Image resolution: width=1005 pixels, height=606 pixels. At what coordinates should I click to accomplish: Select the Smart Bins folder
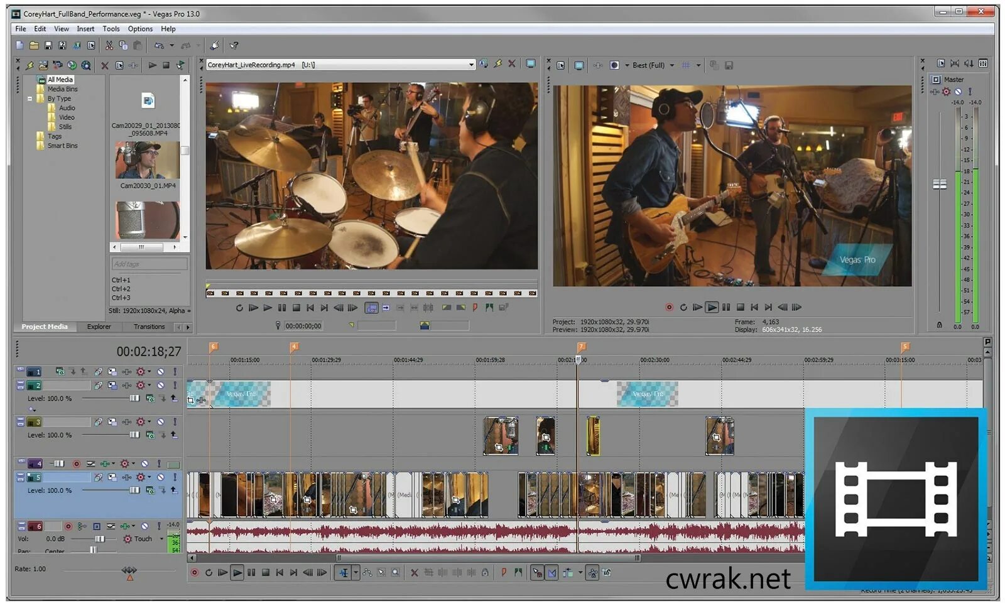(x=63, y=146)
